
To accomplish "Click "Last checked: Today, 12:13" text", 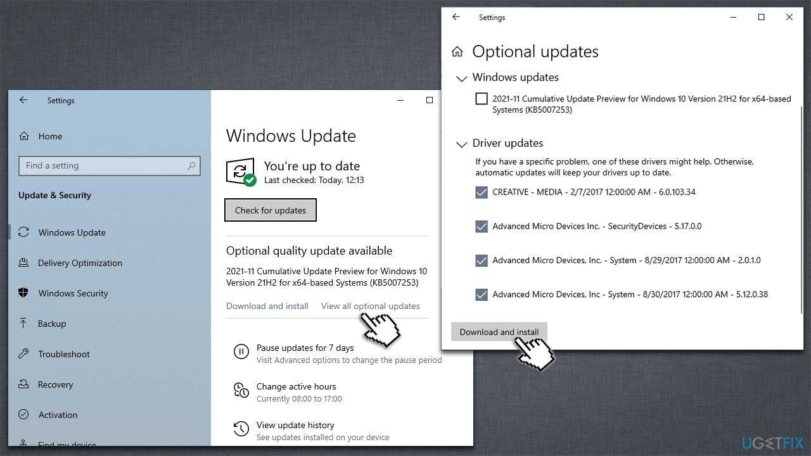I will tap(314, 180).
